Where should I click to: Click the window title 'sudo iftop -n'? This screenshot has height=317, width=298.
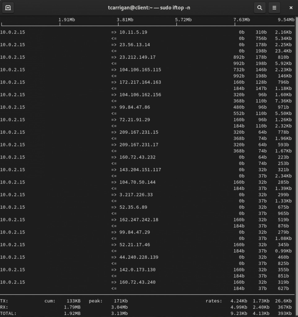coord(151,8)
